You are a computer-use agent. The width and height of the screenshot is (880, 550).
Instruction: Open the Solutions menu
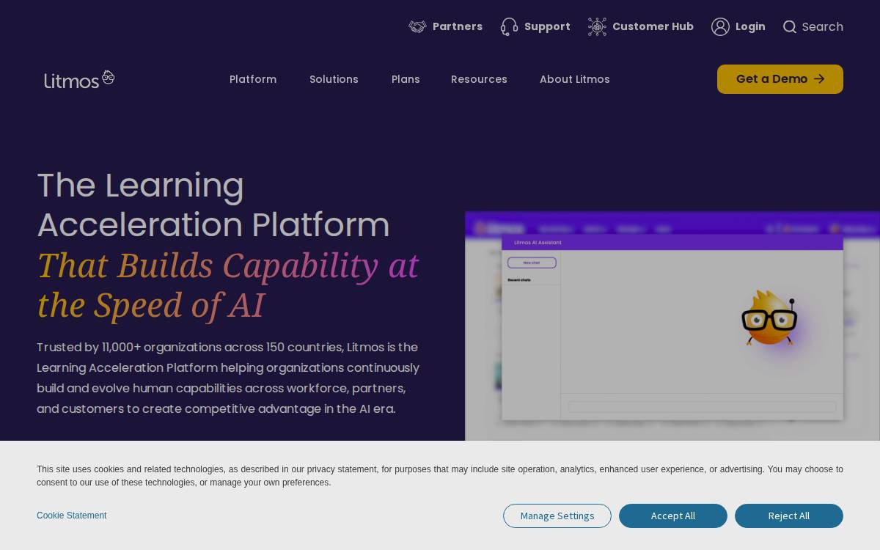[x=334, y=79]
